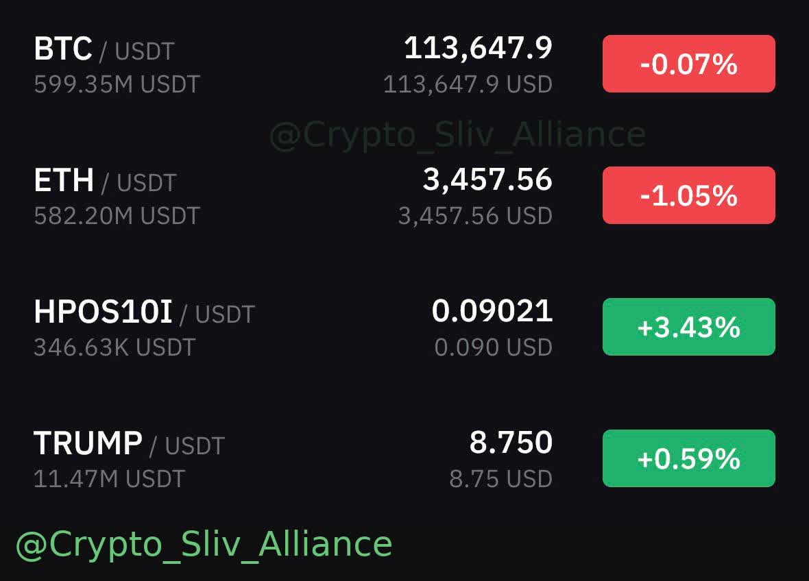Click the green @Crypto_Sliv_Alliance handle

[x=204, y=545]
